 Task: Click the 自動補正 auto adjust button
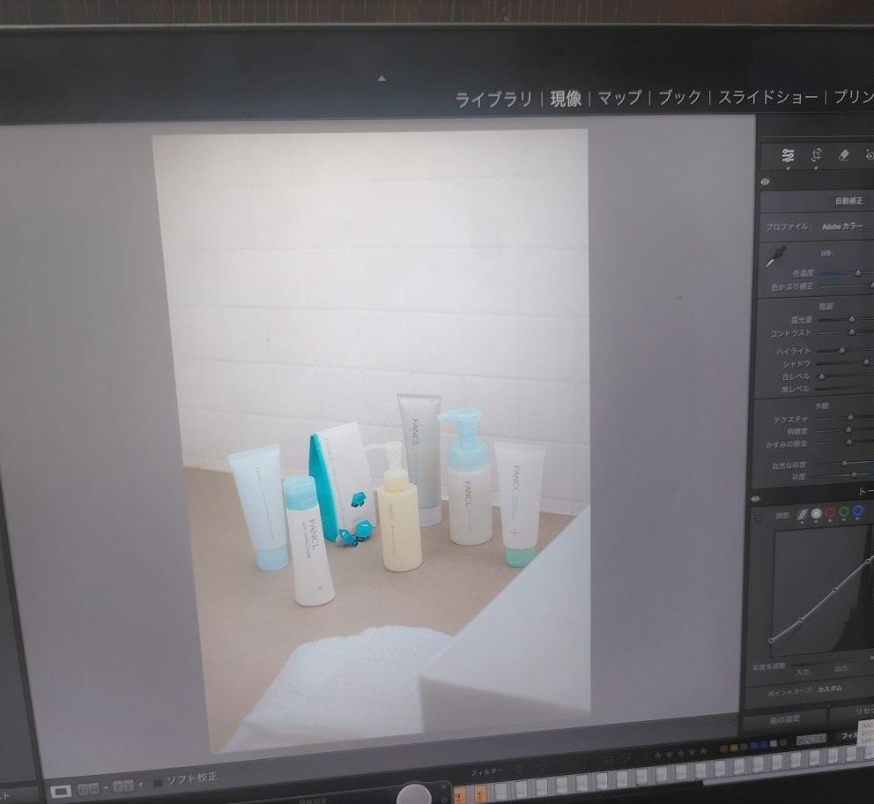click(848, 201)
